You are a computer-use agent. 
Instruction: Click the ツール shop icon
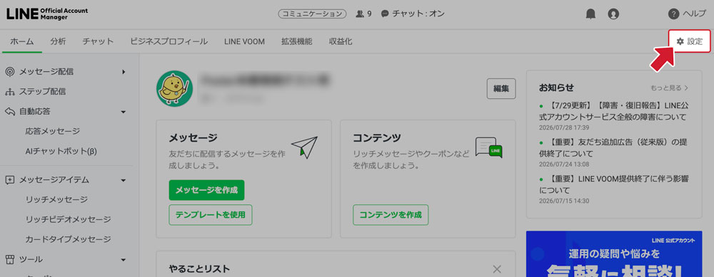9,259
